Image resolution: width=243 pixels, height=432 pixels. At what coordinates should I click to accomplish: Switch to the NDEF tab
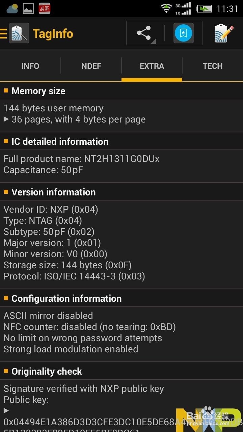click(91, 66)
